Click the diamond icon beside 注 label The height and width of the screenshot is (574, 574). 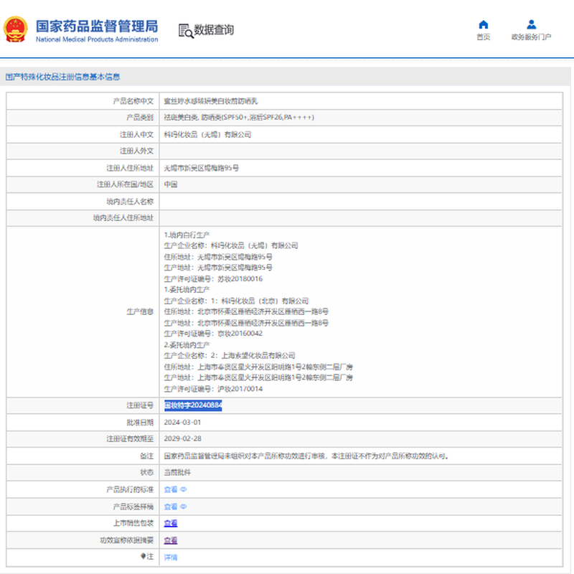click(x=143, y=556)
